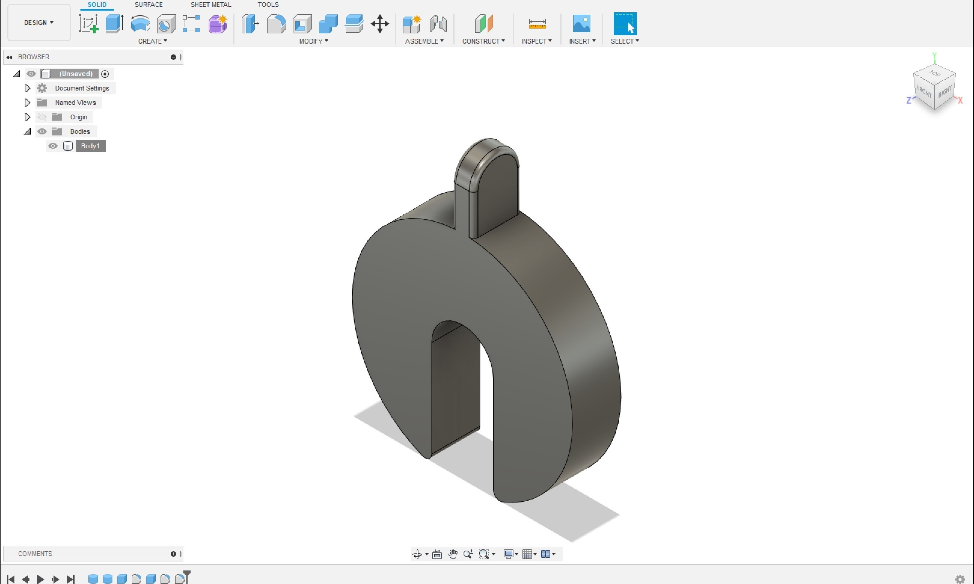Expand the Named Views folder
Viewport: 974px width, 584px height.
27,103
